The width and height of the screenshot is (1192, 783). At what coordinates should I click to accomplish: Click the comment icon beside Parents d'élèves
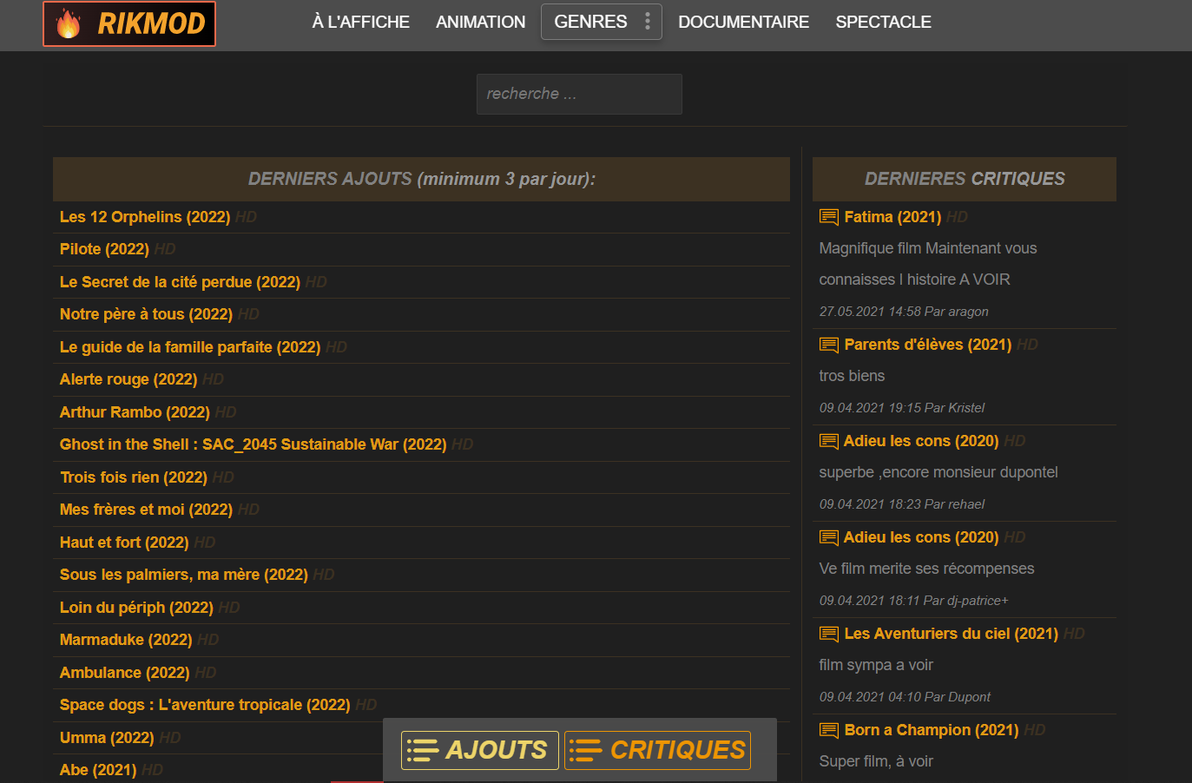[829, 345]
